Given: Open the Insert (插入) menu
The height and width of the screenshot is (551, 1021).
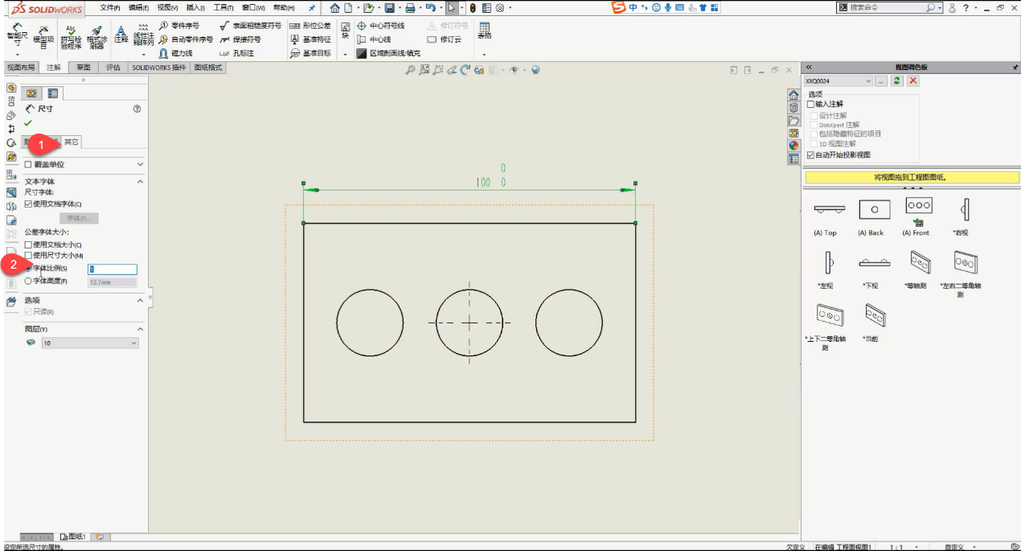Looking at the screenshot, I should 195,8.
